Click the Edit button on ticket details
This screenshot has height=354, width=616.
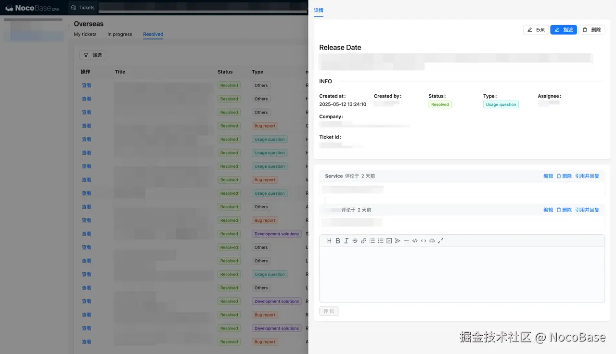(536, 29)
